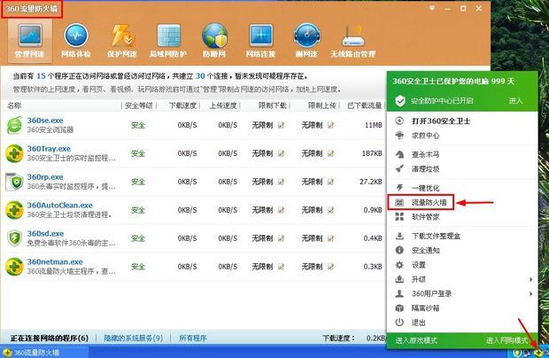Viewport: 549px width, 358px height.
Task: Edit download limit for 360rp.exe
Action: tap(281, 182)
